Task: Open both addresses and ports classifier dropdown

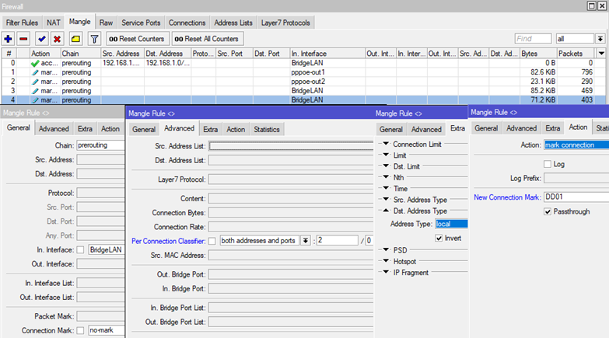Action: tap(306, 240)
